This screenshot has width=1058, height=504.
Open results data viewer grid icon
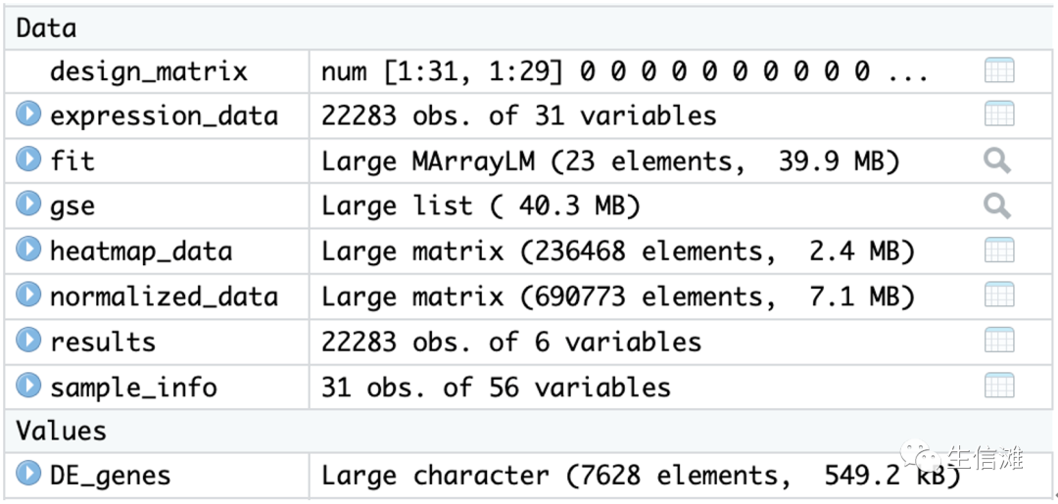click(x=998, y=342)
